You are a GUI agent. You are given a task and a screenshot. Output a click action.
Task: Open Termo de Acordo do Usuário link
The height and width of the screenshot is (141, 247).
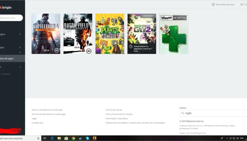point(119,114)
